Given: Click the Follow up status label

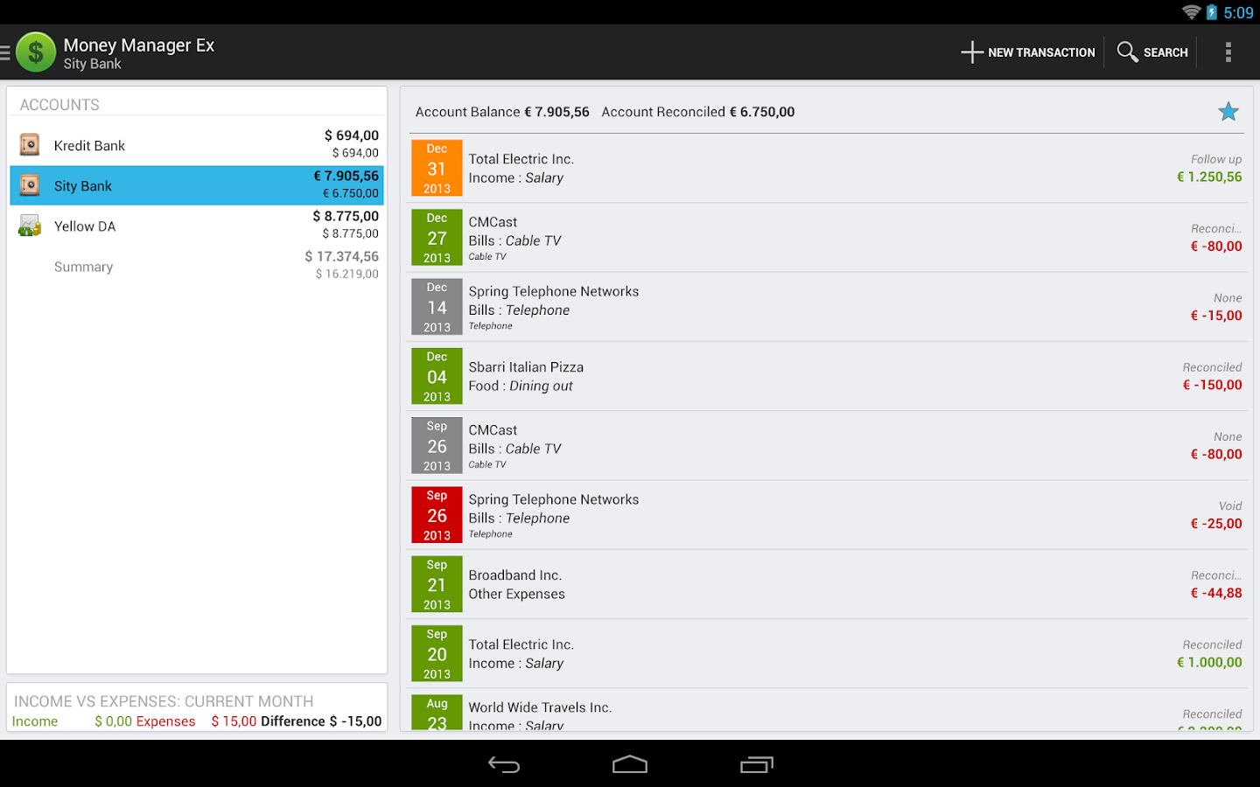Looking at the screenshot, I should (1216, 159).
